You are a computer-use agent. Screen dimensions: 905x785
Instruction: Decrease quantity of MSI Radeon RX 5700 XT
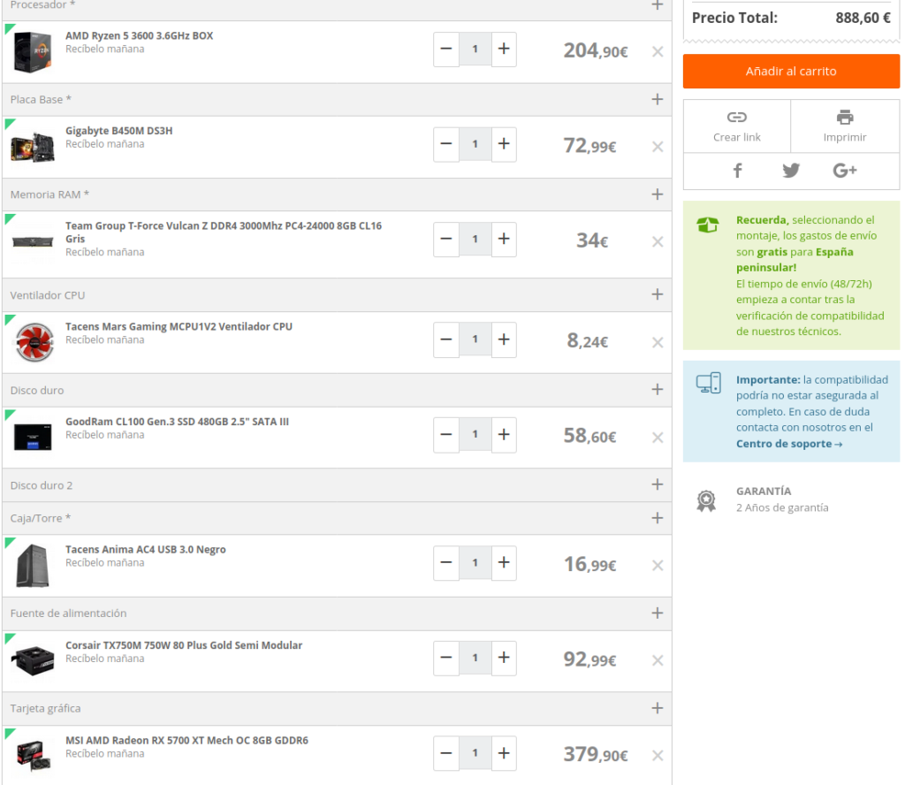446,753
